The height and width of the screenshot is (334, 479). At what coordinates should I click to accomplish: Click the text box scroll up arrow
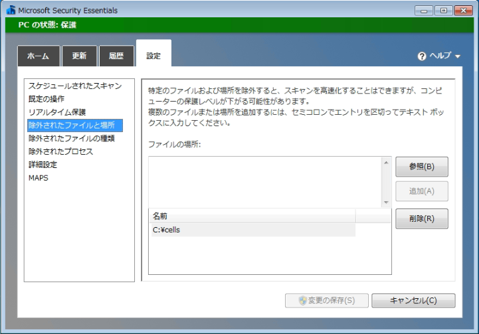(x=386, y=163)
